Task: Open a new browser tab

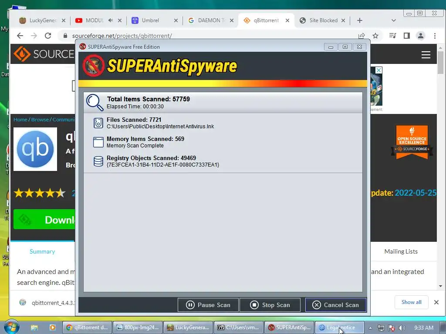Action: point(359,20)
